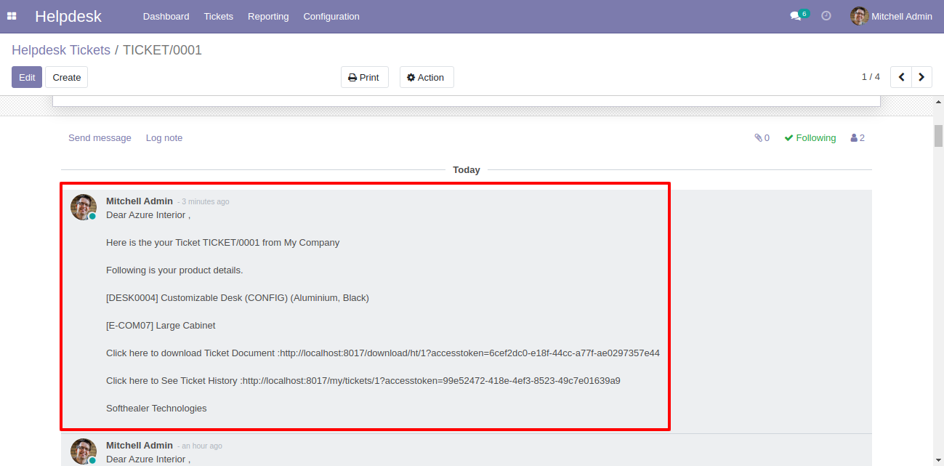Viewport: 944px width, 466px height.
Task: Click the See Ticket History URL
Action: [x=431, y=381]
